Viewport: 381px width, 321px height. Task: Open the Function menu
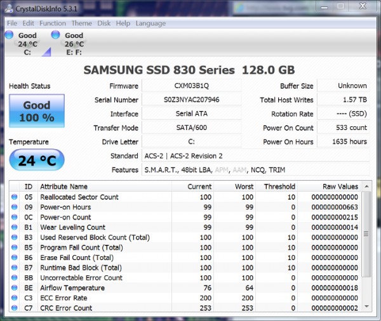(x=53, y=23)
